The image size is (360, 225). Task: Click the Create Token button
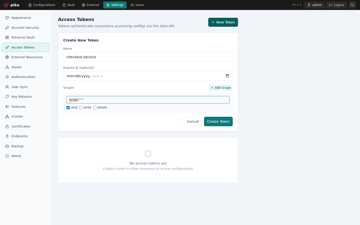(218, 121)
